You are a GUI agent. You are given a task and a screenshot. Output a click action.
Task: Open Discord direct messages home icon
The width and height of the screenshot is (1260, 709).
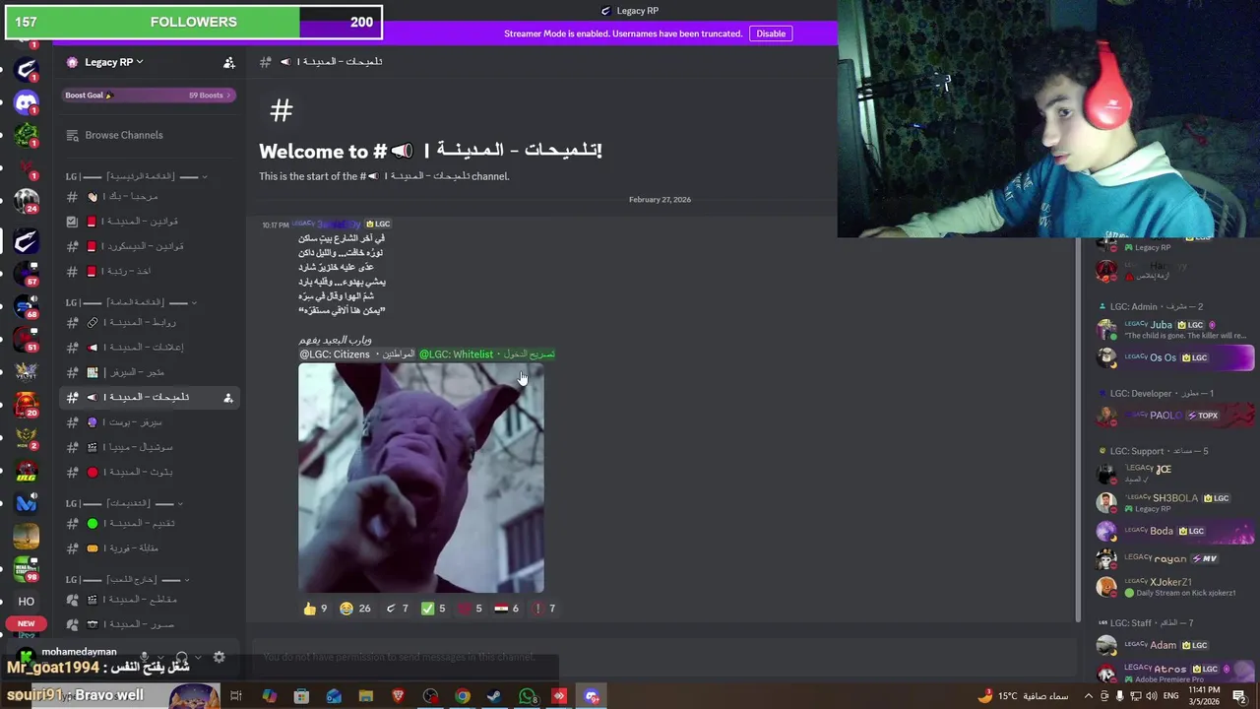pos(27,101)
